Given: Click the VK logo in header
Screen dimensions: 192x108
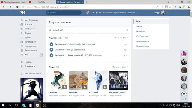Looking at the screenshot, I should coord(23,13).
